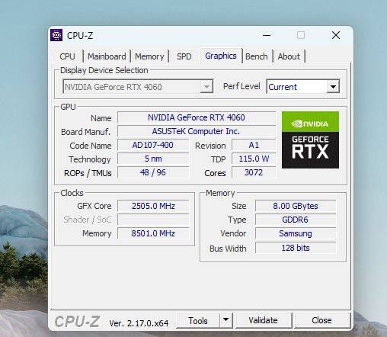
Task: Click the GPU Name field value
Action: (197, 117)
